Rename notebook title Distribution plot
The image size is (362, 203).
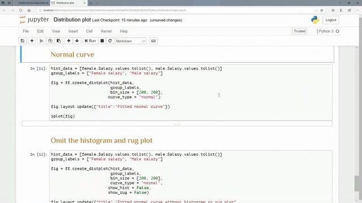click(72, 20)
